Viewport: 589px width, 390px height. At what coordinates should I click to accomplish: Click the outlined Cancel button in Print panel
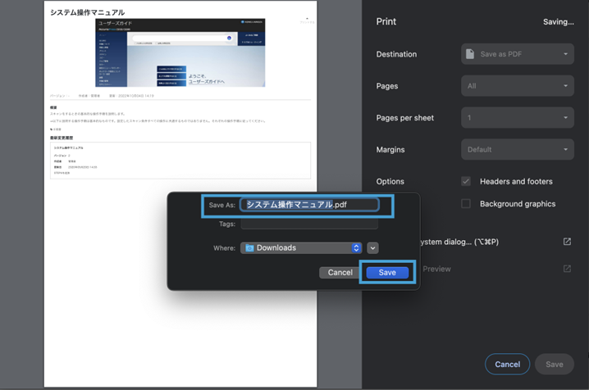[x=507, y=364]
